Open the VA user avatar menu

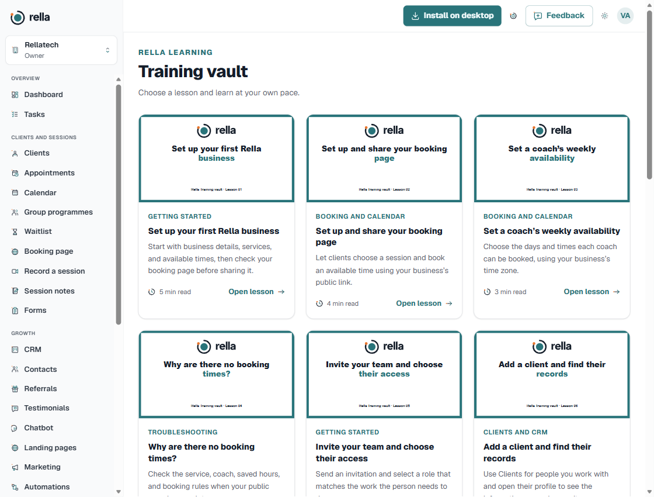625,16
